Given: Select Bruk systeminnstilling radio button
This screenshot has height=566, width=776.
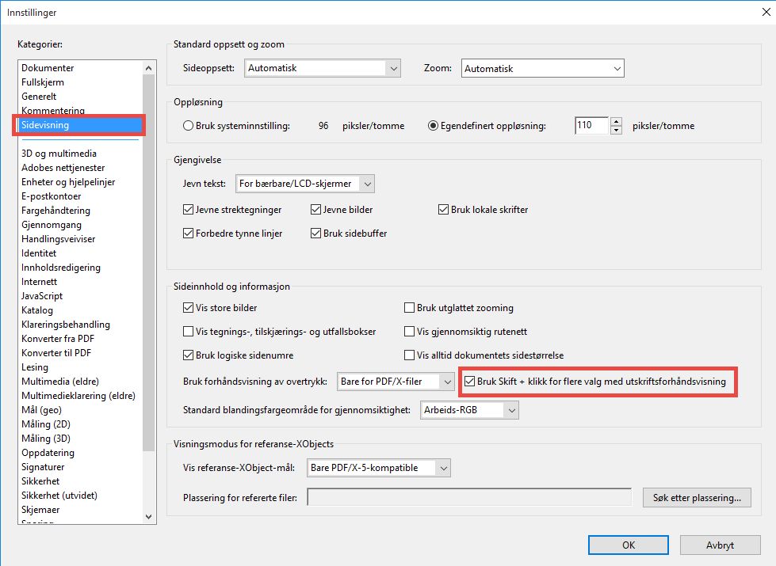Looking at the screenshot, I should (188, 126).
